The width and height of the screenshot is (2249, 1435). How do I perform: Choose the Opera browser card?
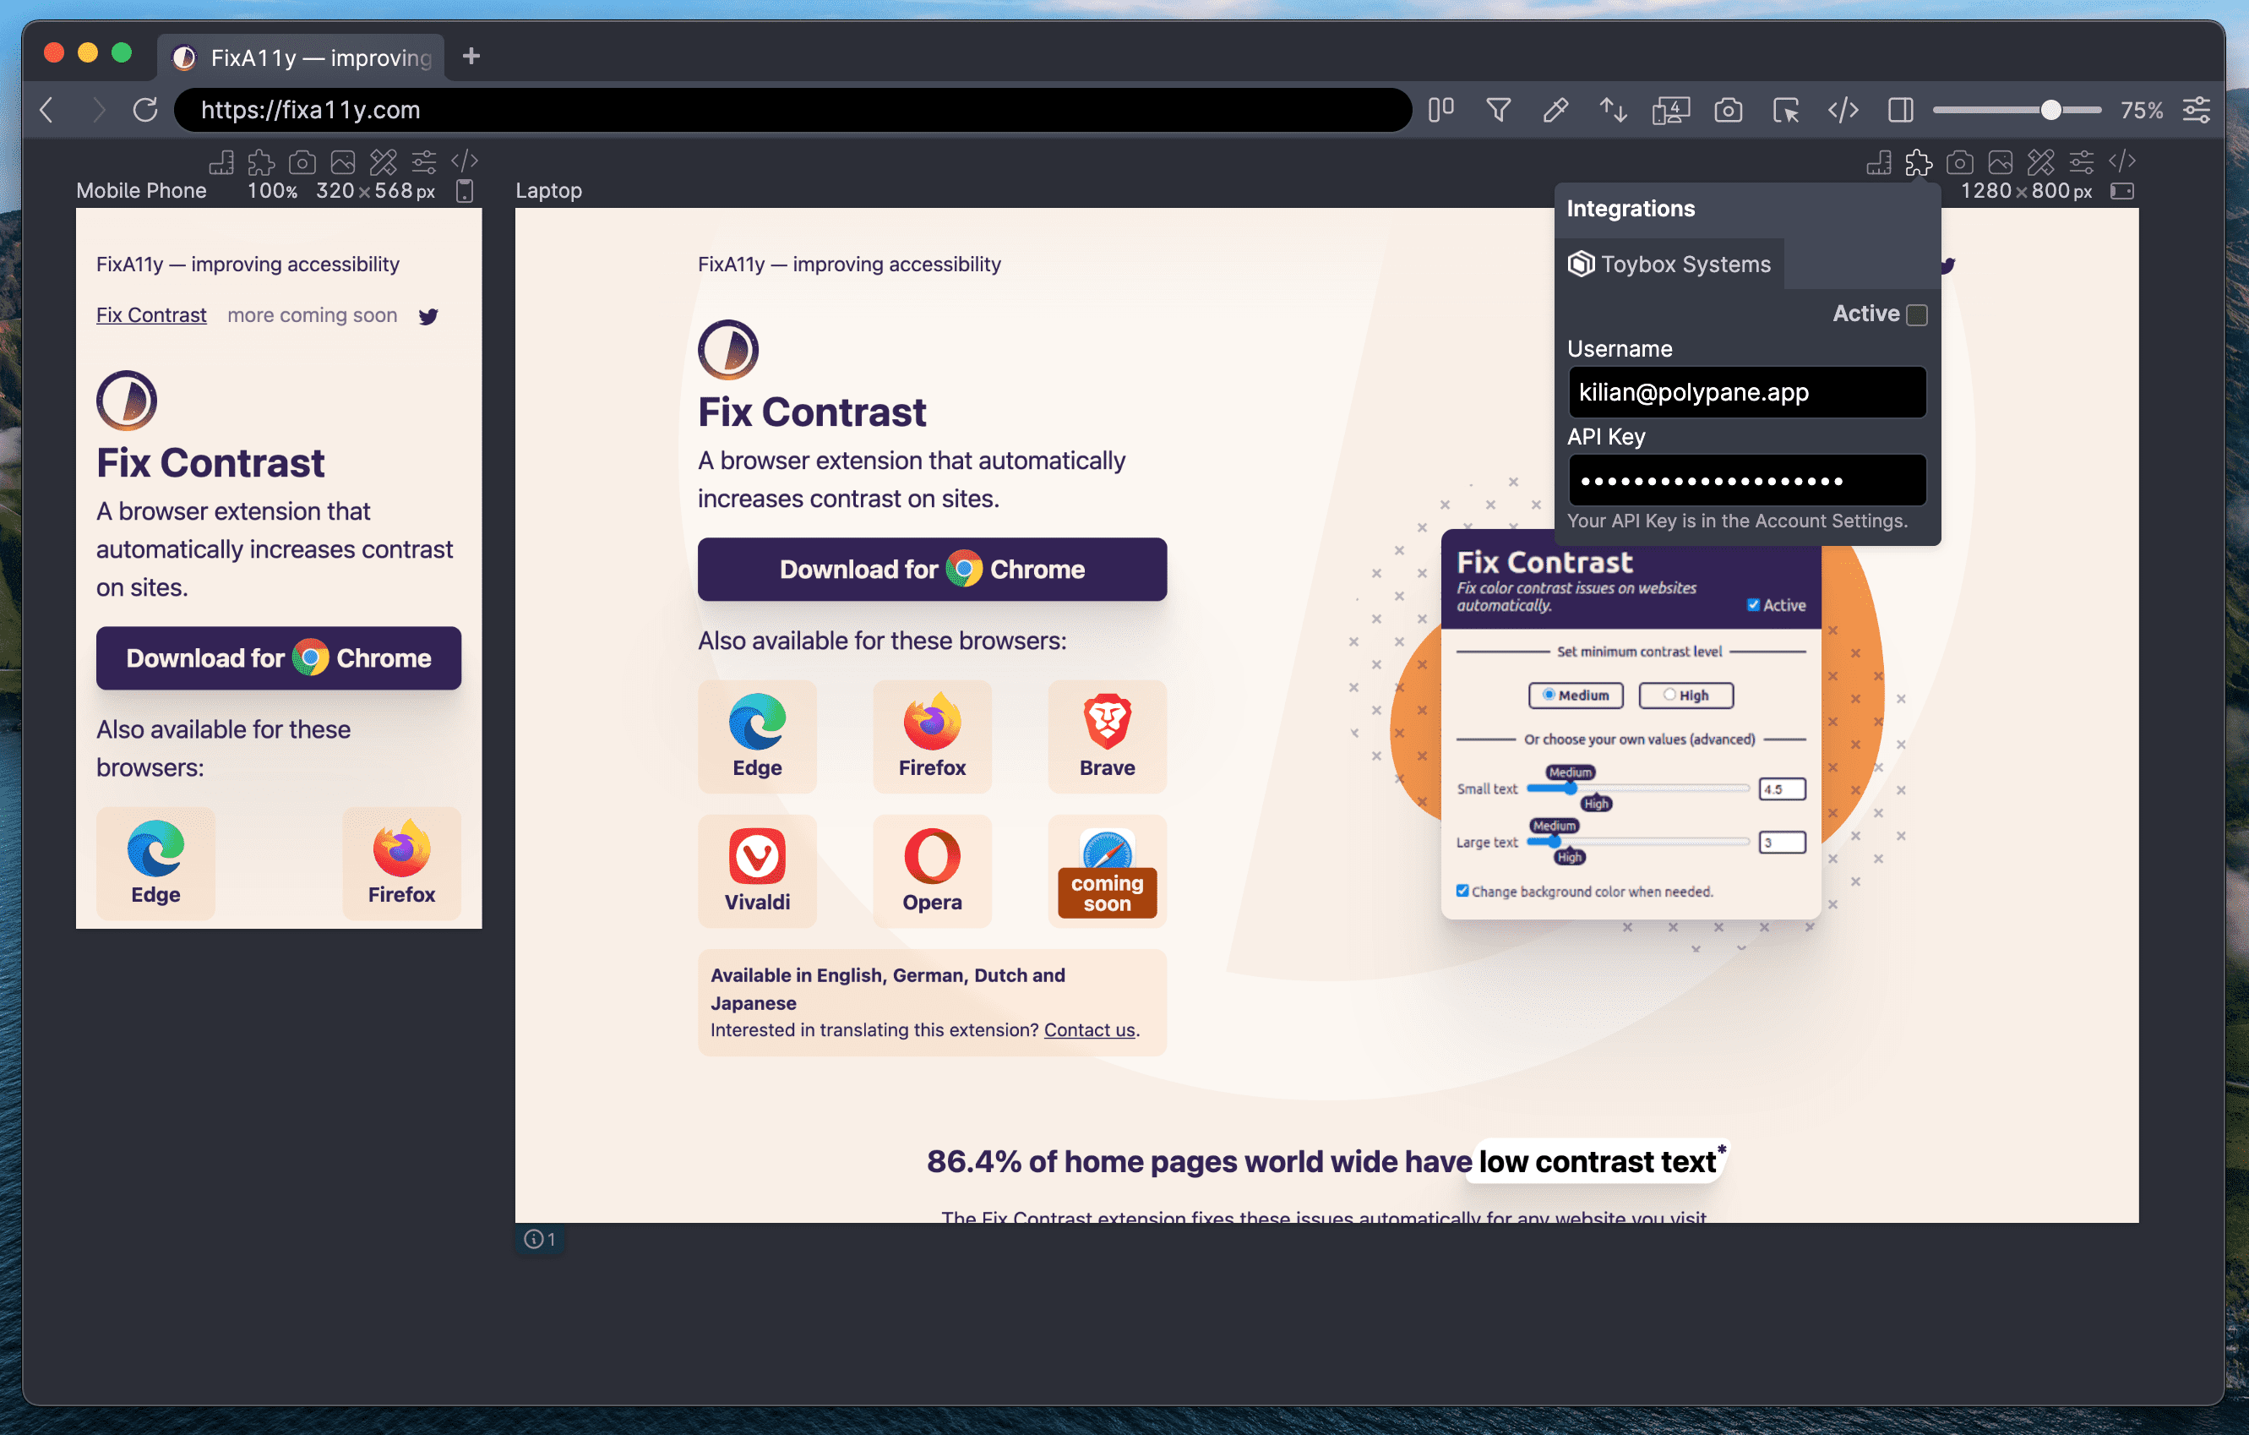[x=931, y=871]
